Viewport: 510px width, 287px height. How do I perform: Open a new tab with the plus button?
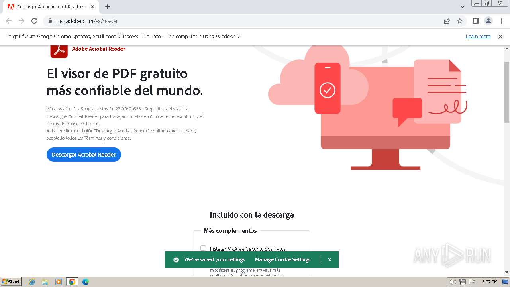(x=108, y=7)
